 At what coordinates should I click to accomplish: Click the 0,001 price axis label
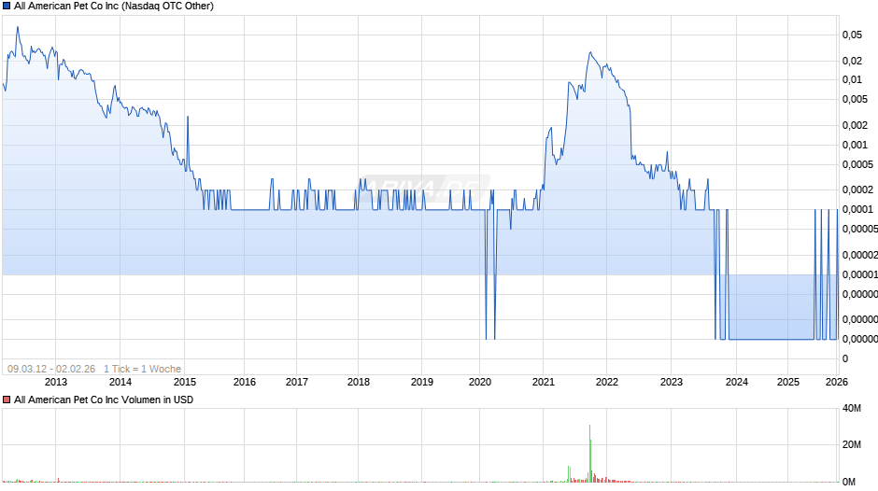(x=855, y=145)
